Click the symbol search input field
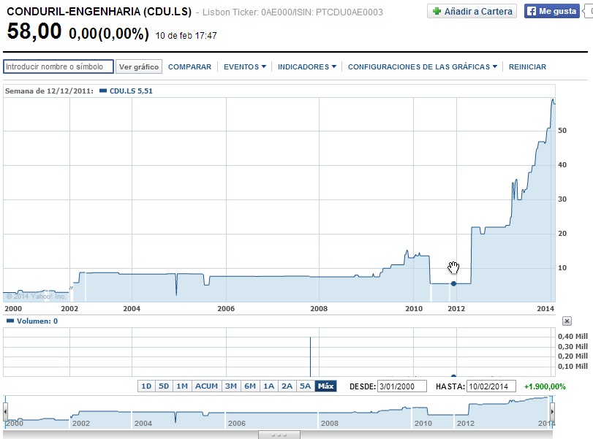The width and height of the screenshot is (593, 439). [x=58, y=66]
